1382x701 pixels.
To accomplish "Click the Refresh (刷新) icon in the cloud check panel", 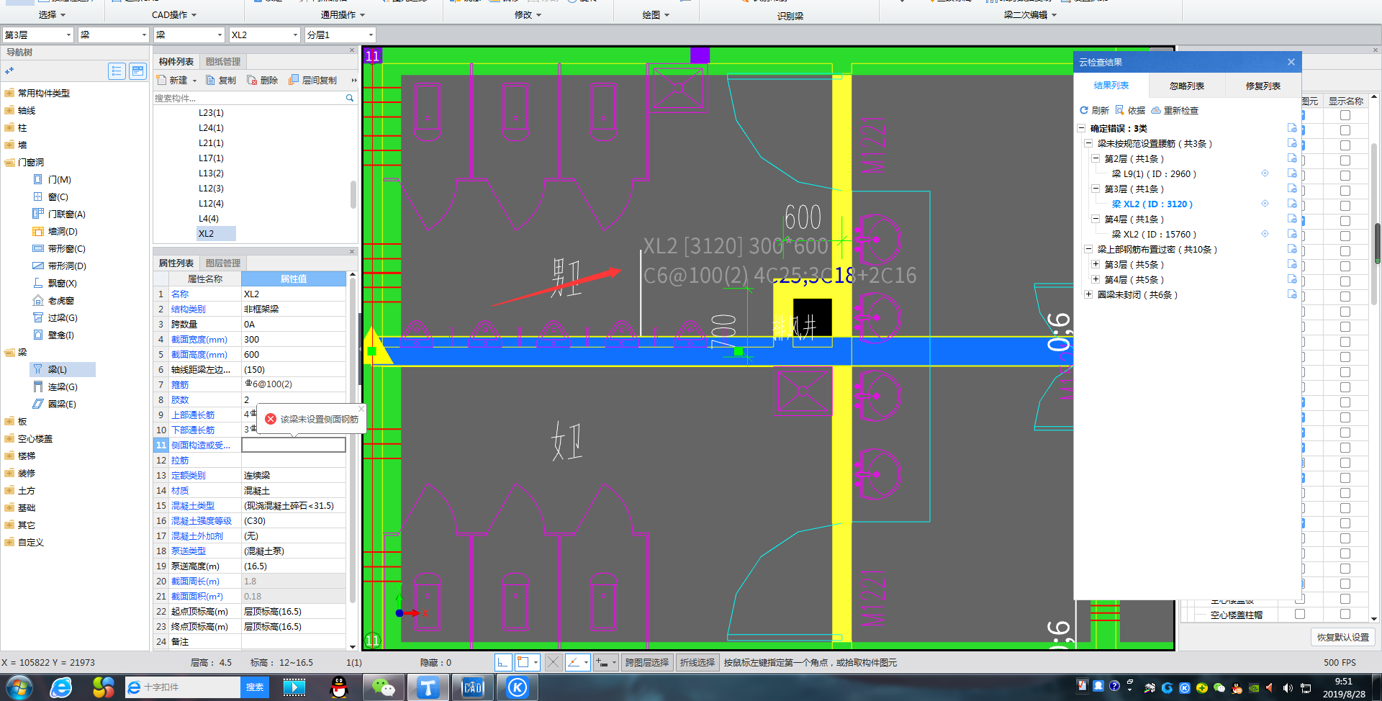I will click(x=1084, y=110).
